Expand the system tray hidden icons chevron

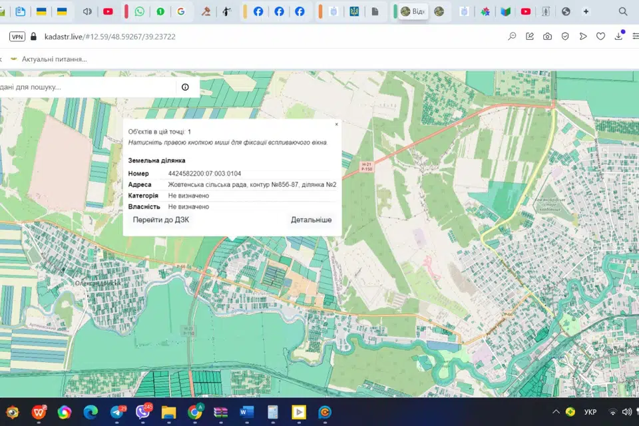pyautogui.click(x=556, y=412)
